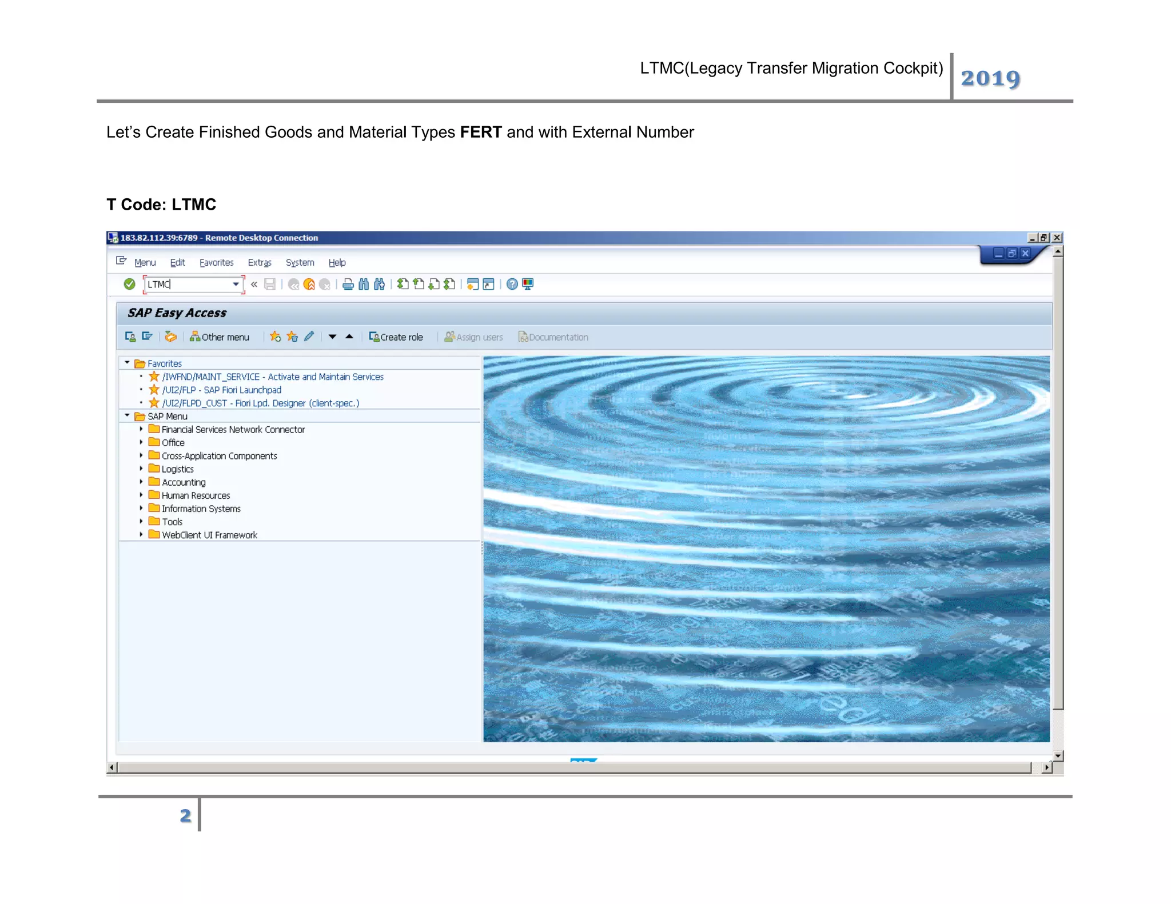
Task: Click the Other menu button
Action: pyautogui.click(x=220, y=337)
